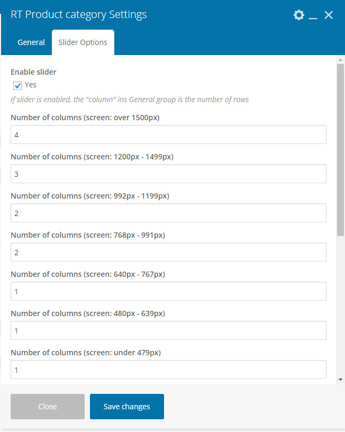Click the Save changes button
The height and width of the screenshot is (432, 345).
pyautogui.click(x=127, y=407)
